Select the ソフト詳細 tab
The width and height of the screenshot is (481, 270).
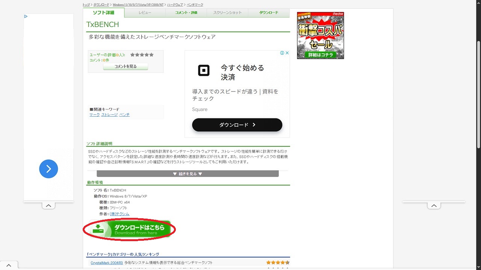[103, 13]
